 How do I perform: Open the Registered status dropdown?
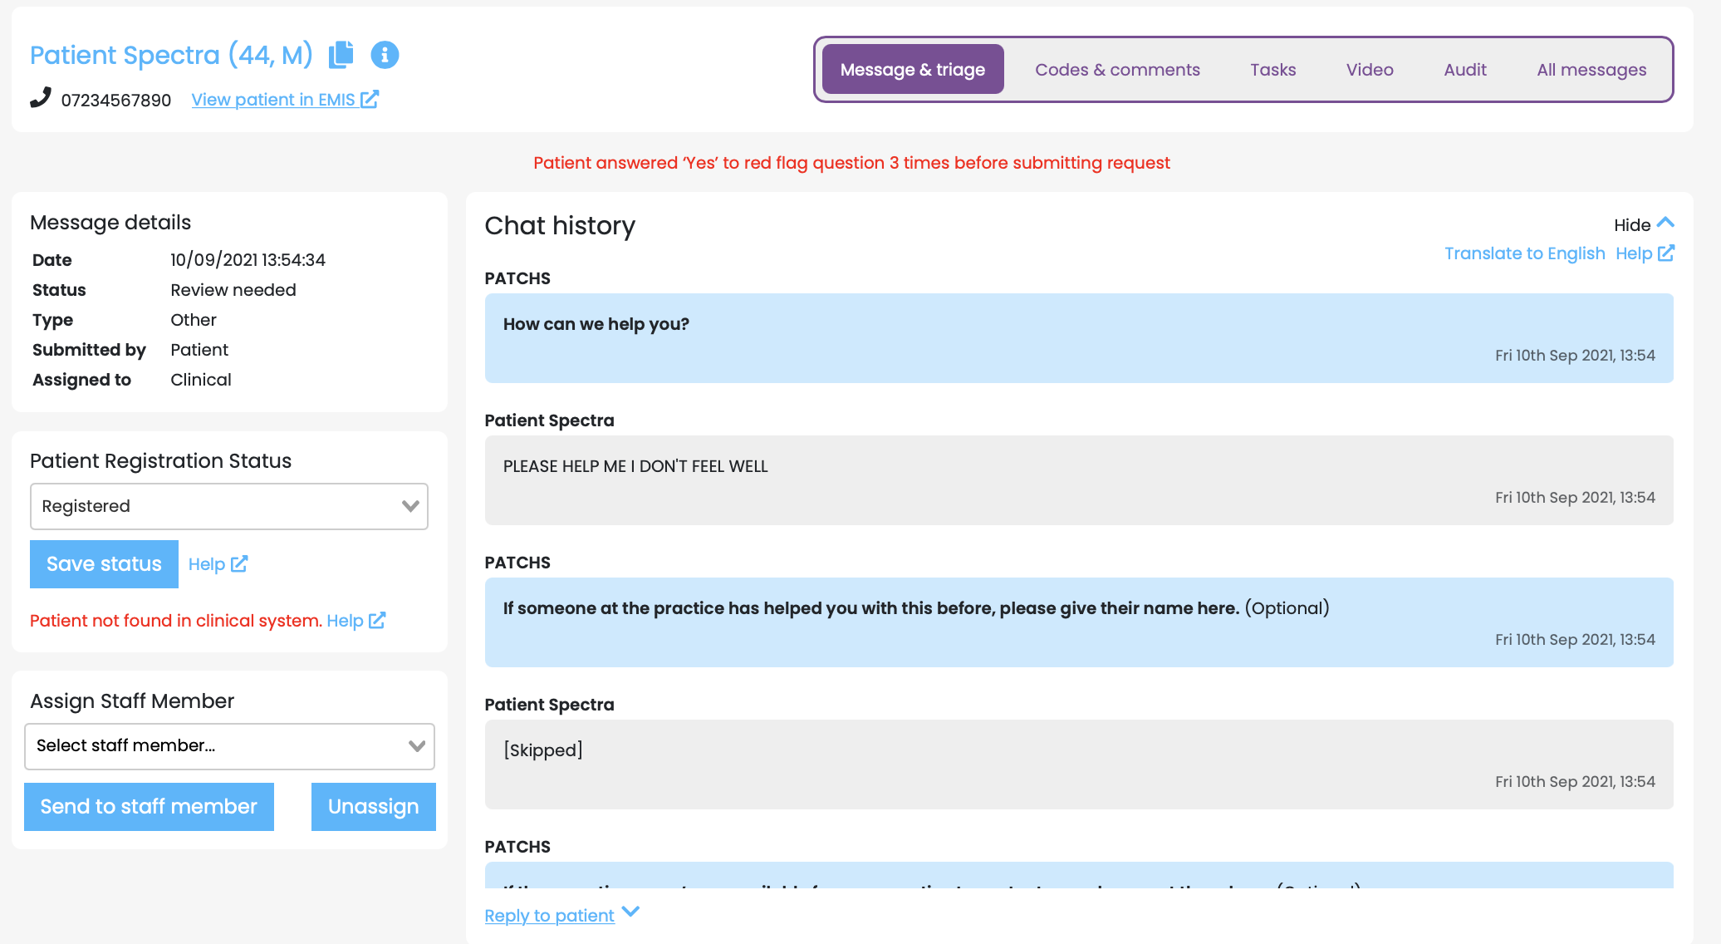(x=229, y=506)
